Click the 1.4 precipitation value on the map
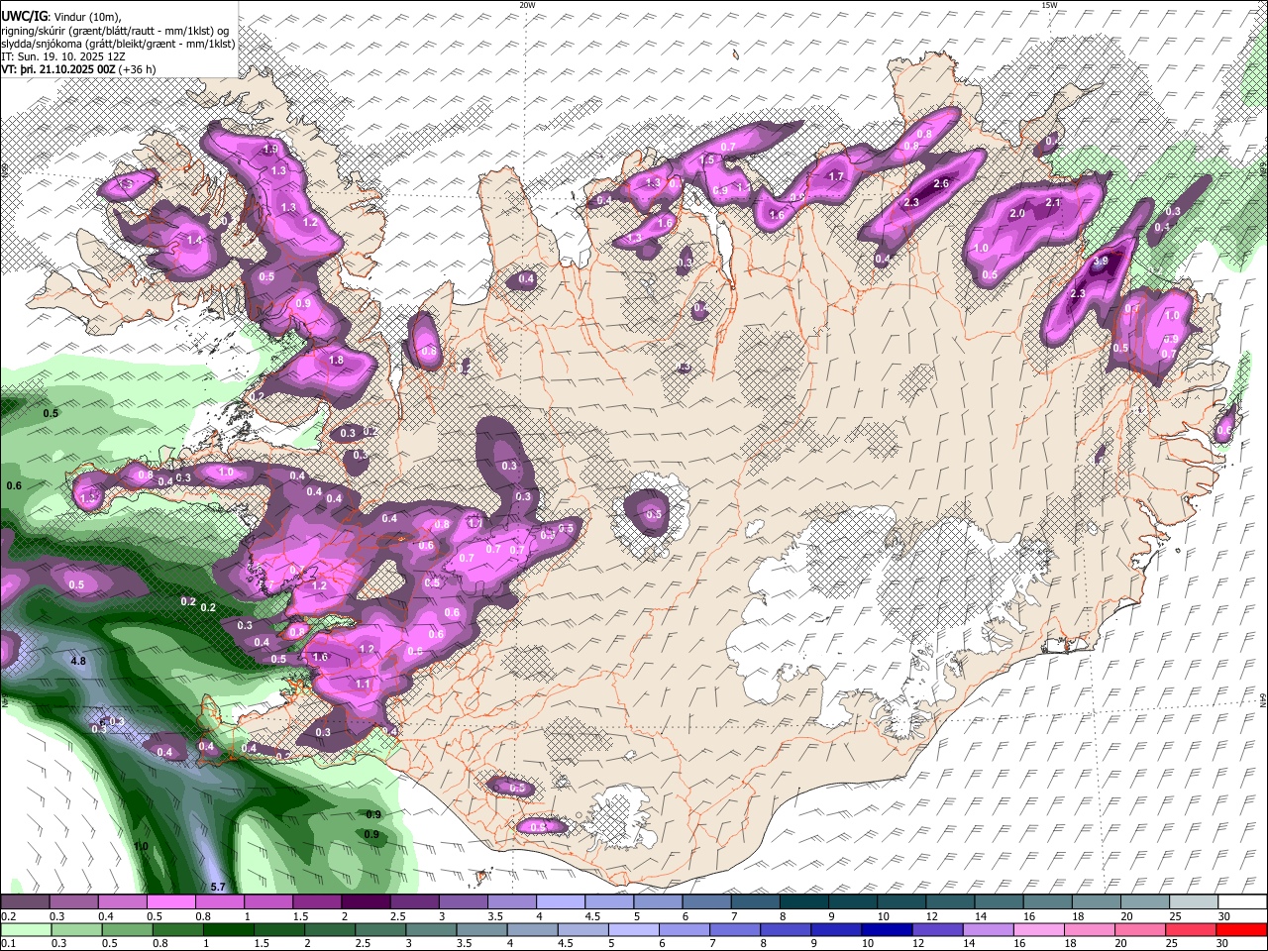The image size is (1268, 951). tap(194, 240)
